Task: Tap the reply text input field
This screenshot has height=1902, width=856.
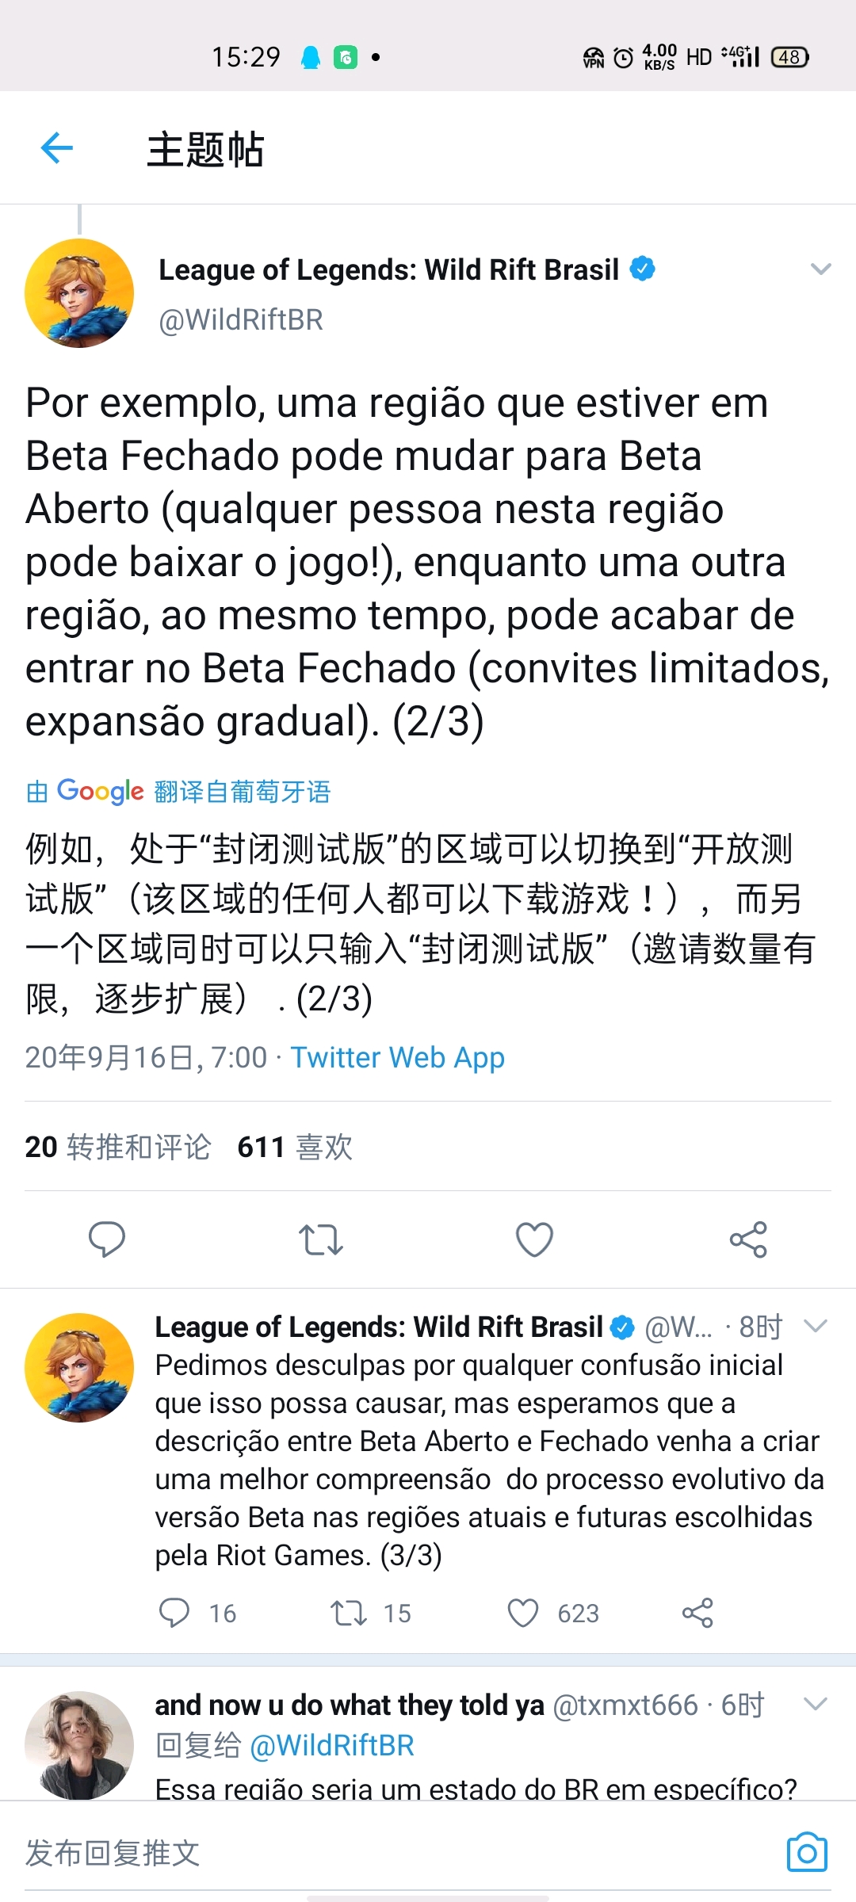Action: point(317,1853)
